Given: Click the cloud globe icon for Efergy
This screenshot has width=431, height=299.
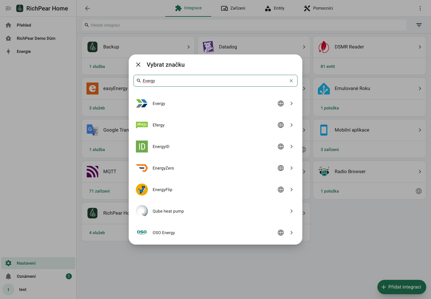Looking at the screenshot, I should tap(281, 125).
